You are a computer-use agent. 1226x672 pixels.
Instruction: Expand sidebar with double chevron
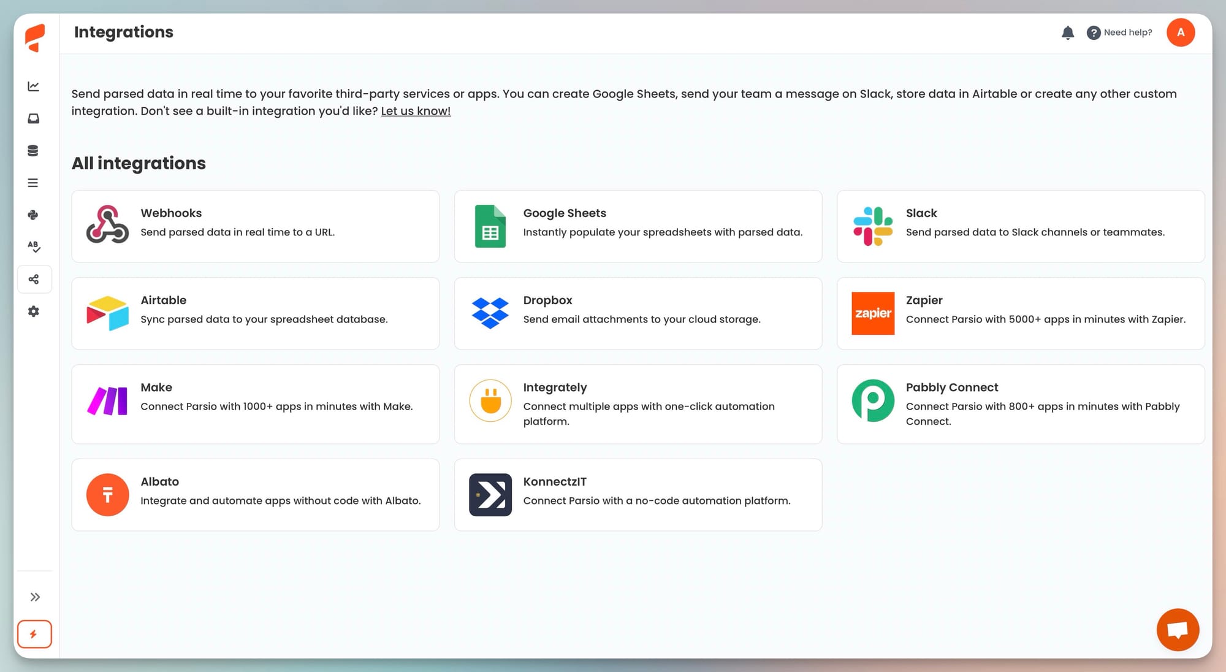pos(35,597)
